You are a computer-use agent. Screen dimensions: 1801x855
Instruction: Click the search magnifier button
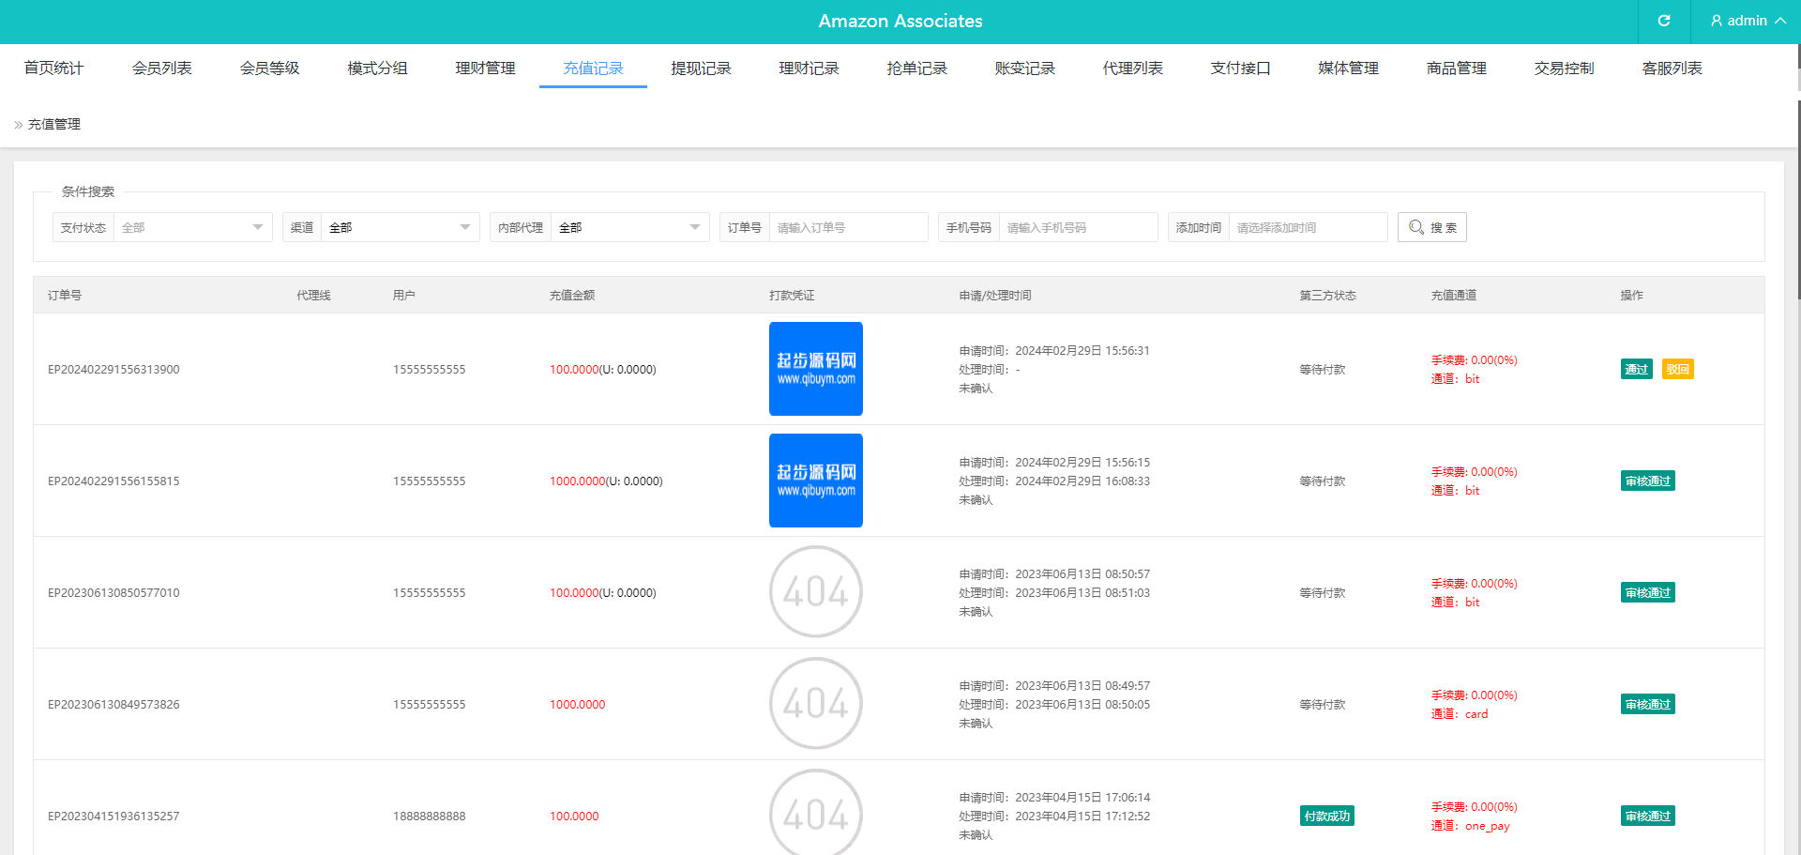tap(1431, 227)
